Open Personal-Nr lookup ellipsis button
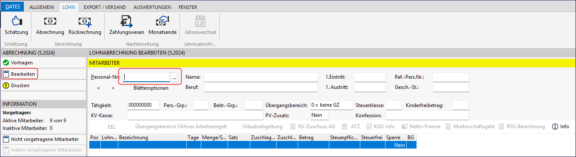 click(174, 77)
